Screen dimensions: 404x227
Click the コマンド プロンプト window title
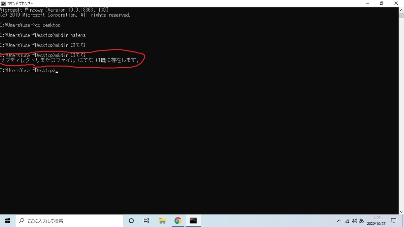(x=20, y=3)
